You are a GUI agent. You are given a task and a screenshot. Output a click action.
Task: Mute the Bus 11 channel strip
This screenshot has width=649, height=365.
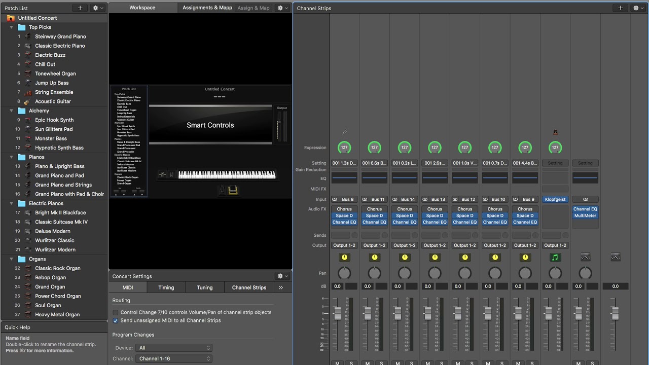point(368,363)
